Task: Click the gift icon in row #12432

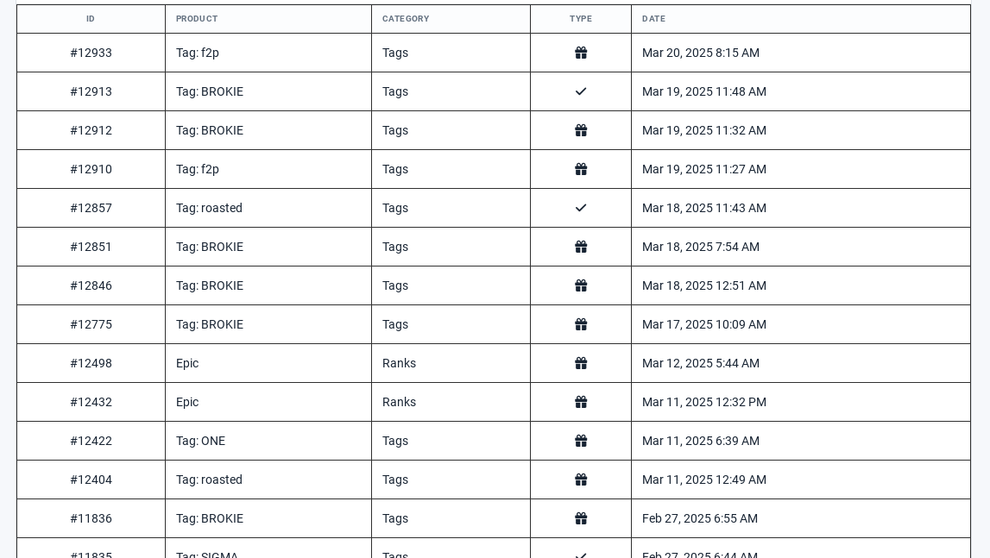Action: pos(581,402)
